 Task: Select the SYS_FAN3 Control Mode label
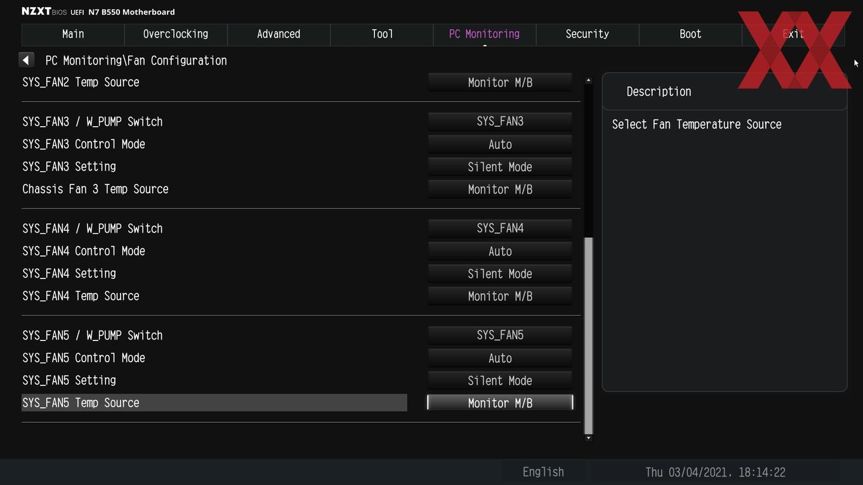pos(84,144)
